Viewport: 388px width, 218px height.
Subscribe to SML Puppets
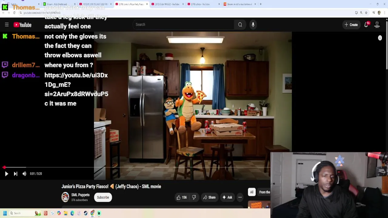coord(103,197)
